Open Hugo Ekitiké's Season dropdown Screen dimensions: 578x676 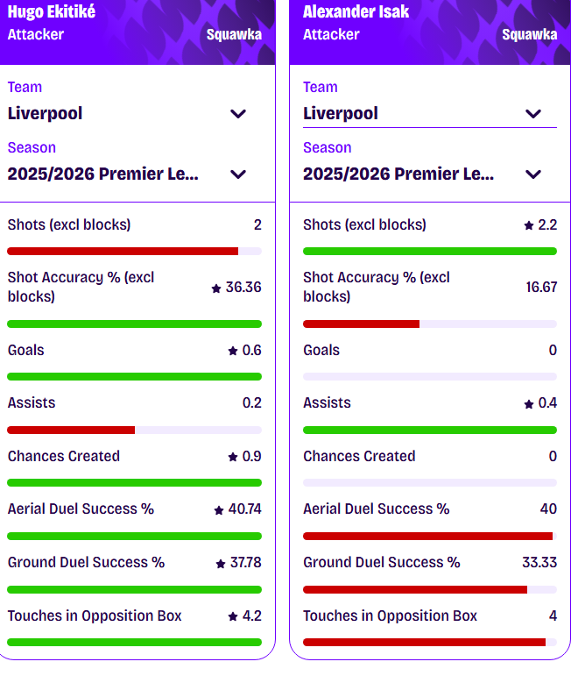238,174
